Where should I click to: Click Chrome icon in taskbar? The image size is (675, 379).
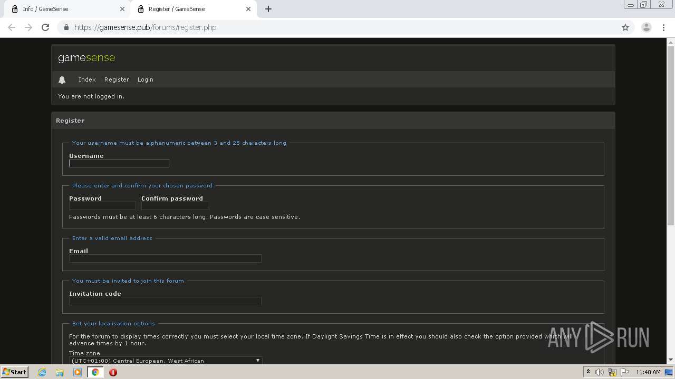tap(95, 372)
